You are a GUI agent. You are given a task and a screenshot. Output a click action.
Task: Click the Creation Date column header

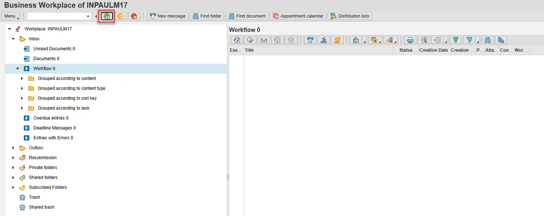[434, 50]
